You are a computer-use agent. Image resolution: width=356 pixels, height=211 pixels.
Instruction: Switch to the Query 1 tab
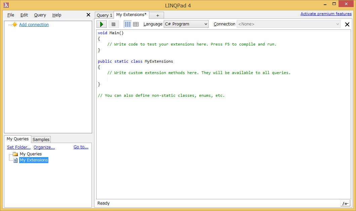click(104, 15)
